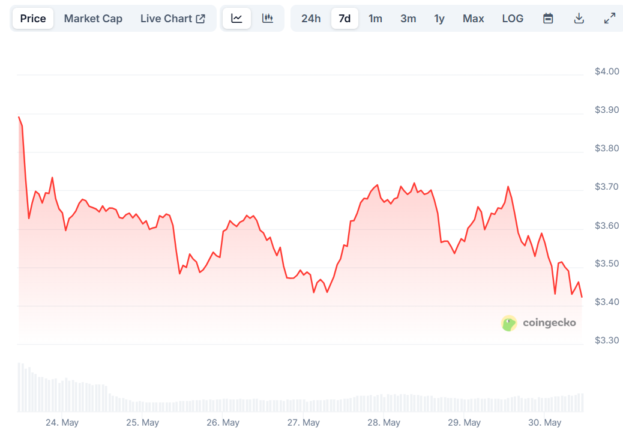The height and width of the screenshot is (431, 623).
Task: Click the $3.90 price axis label
Action: (607, 110)
